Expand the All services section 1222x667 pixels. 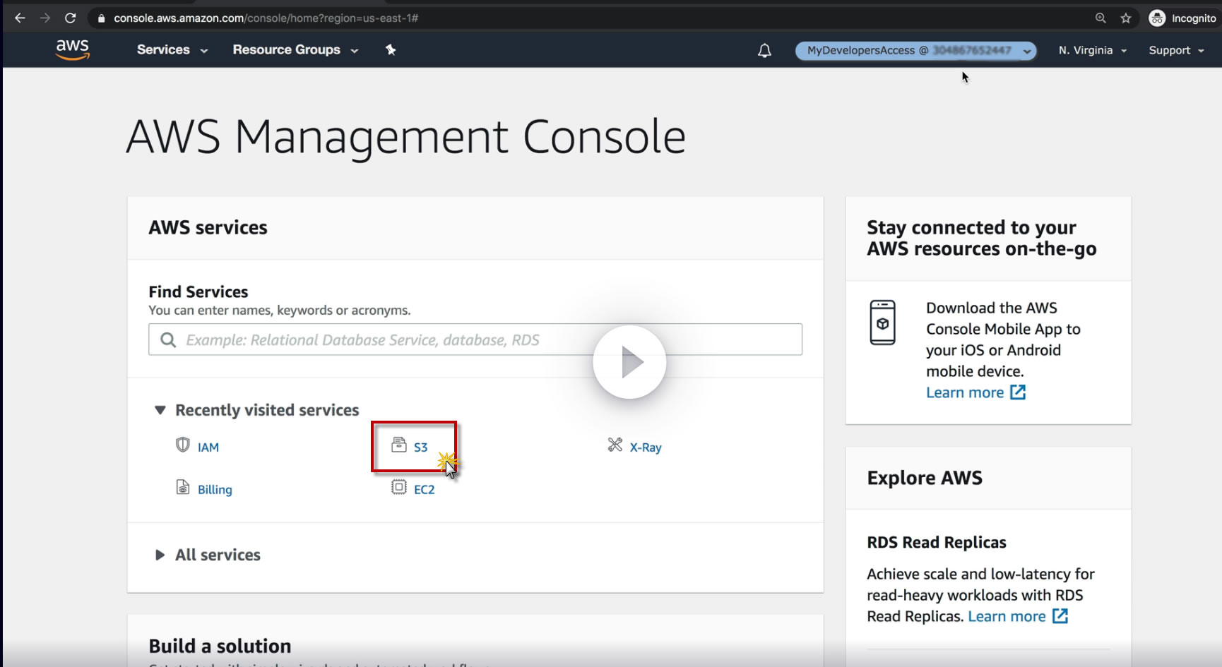(160, 555)
